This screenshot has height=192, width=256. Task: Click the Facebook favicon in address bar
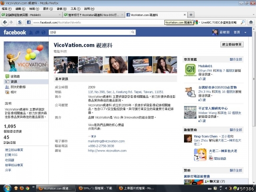tap(29, 22)
